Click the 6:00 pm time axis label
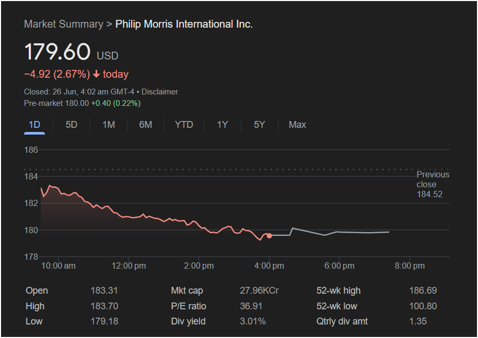 coord(339,266)
